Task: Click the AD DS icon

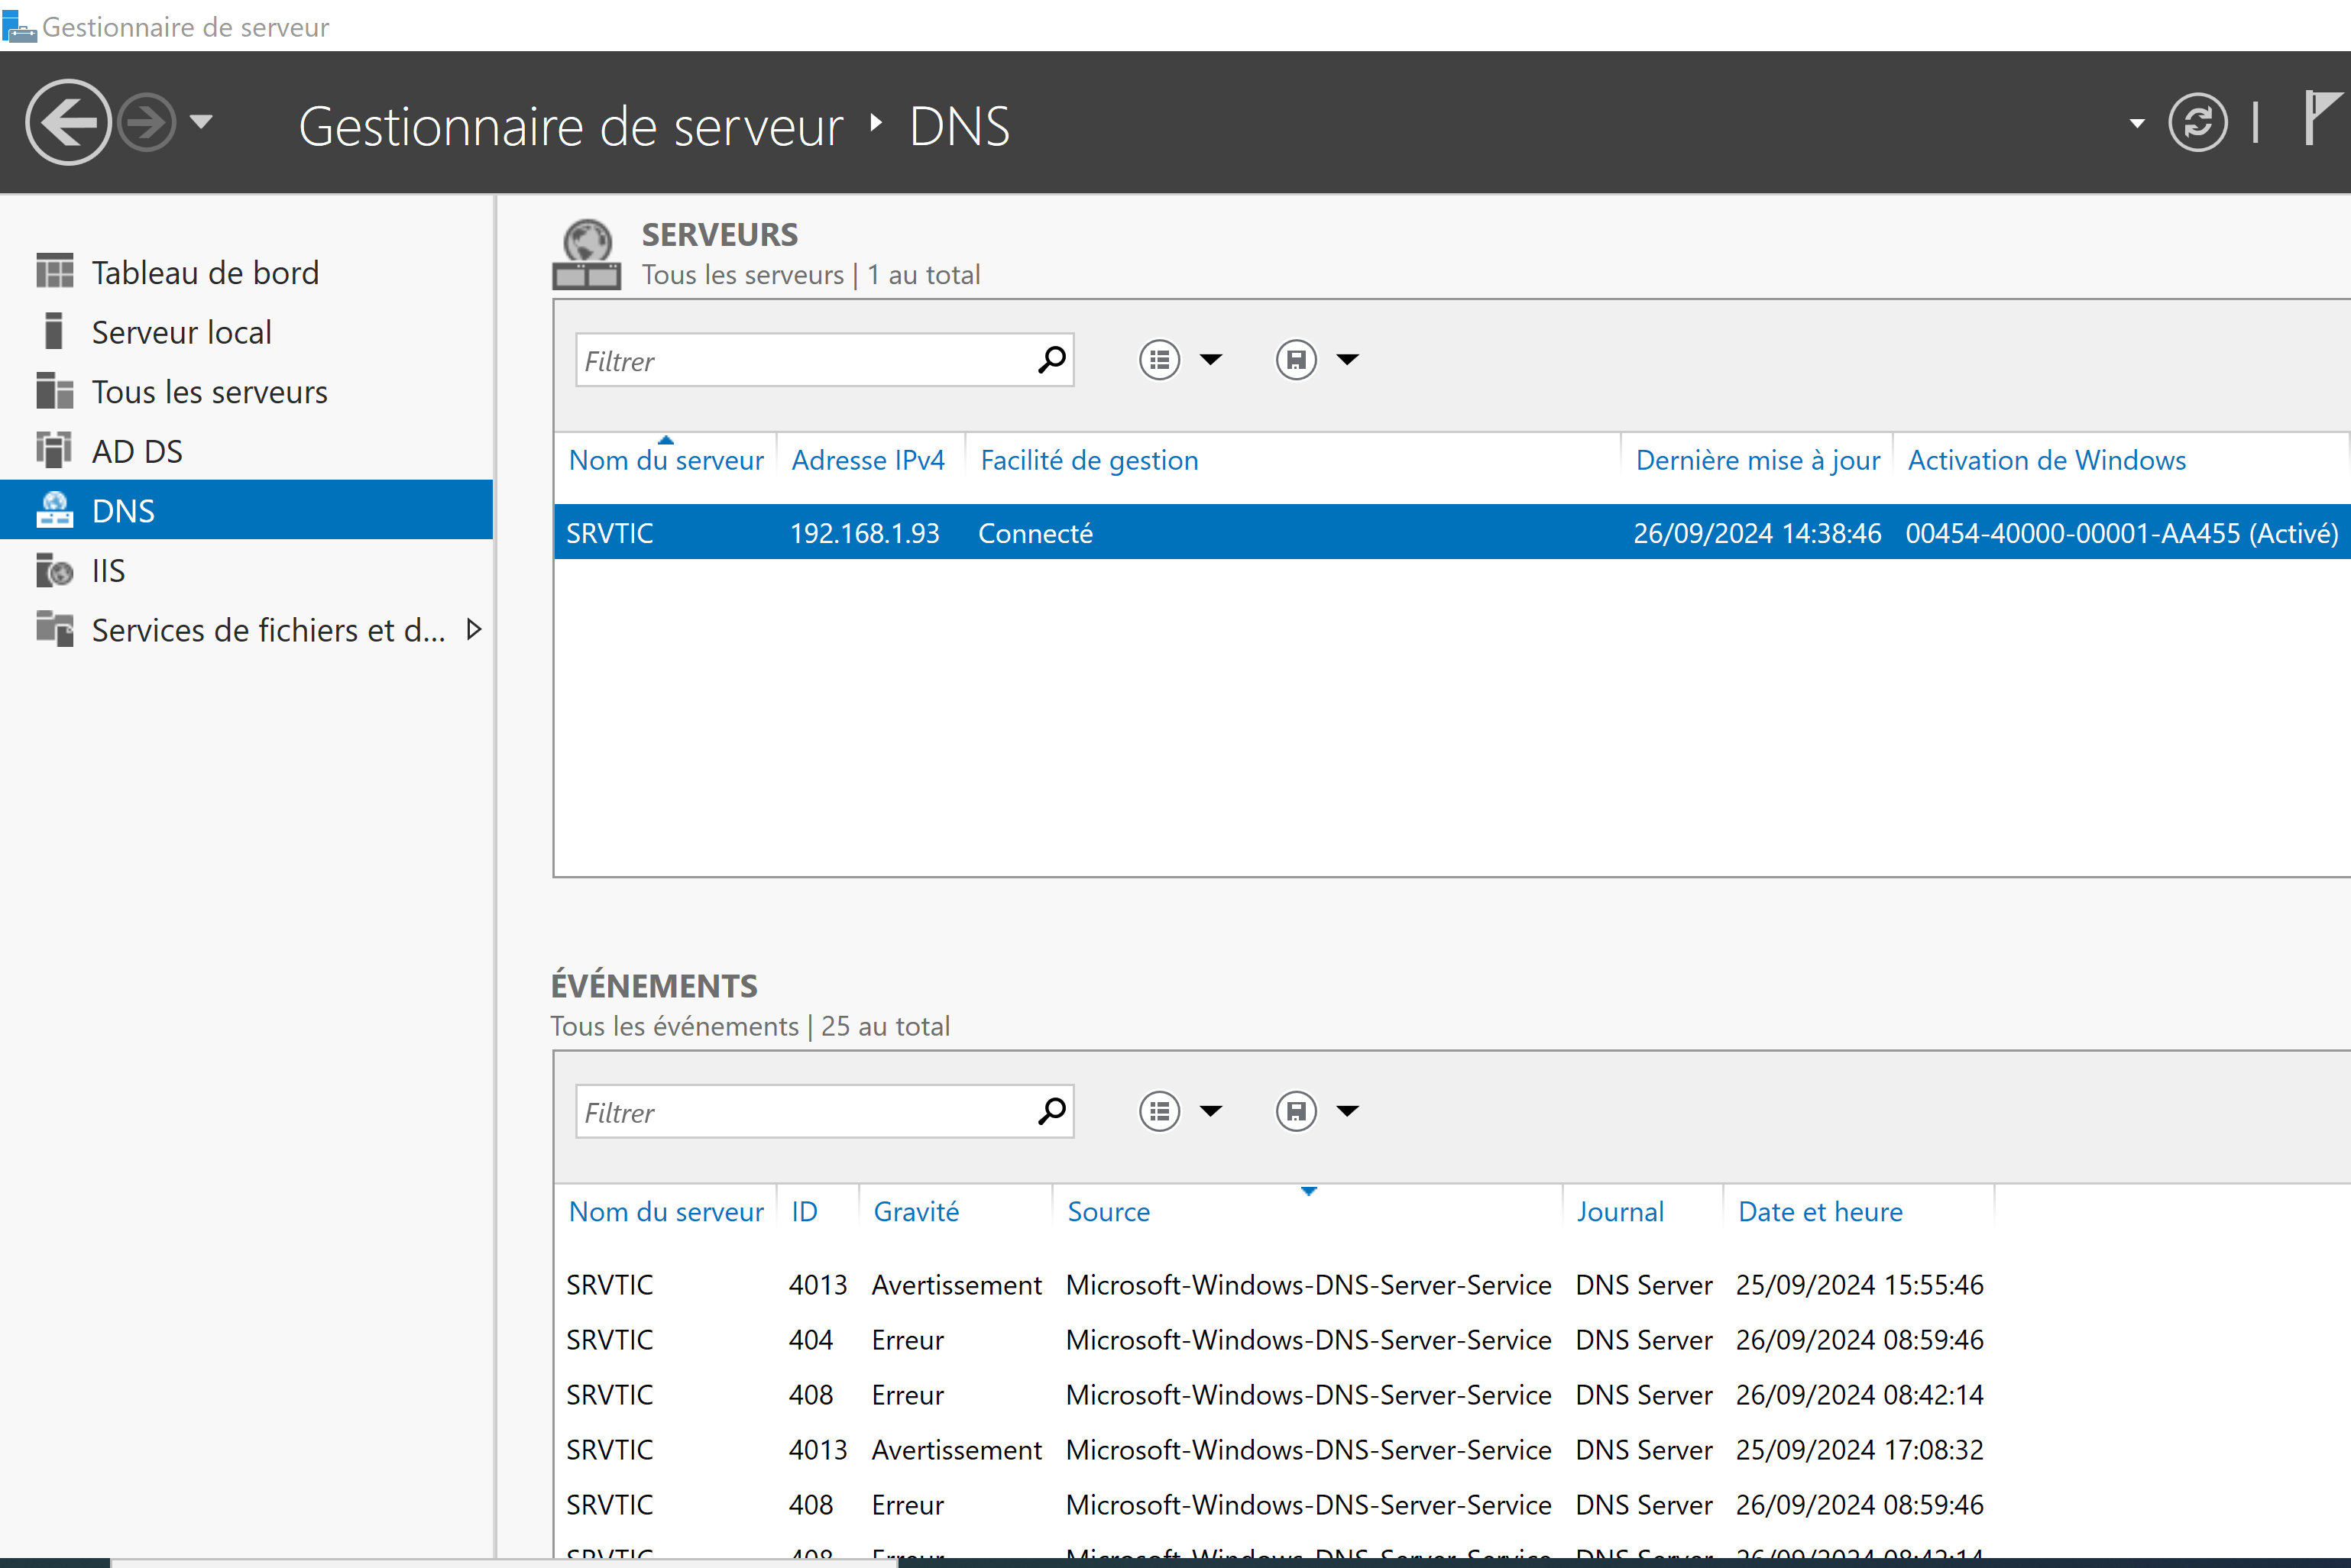Action: pyautogui.click(x=55, y=450)
